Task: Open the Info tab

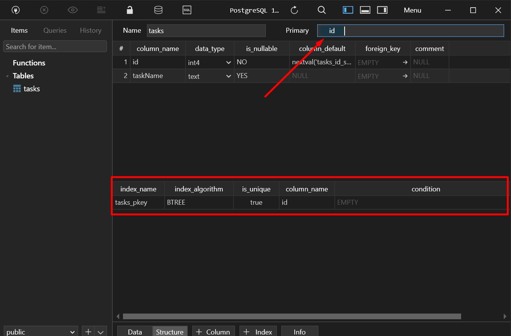Action: (x=300, y=331)
